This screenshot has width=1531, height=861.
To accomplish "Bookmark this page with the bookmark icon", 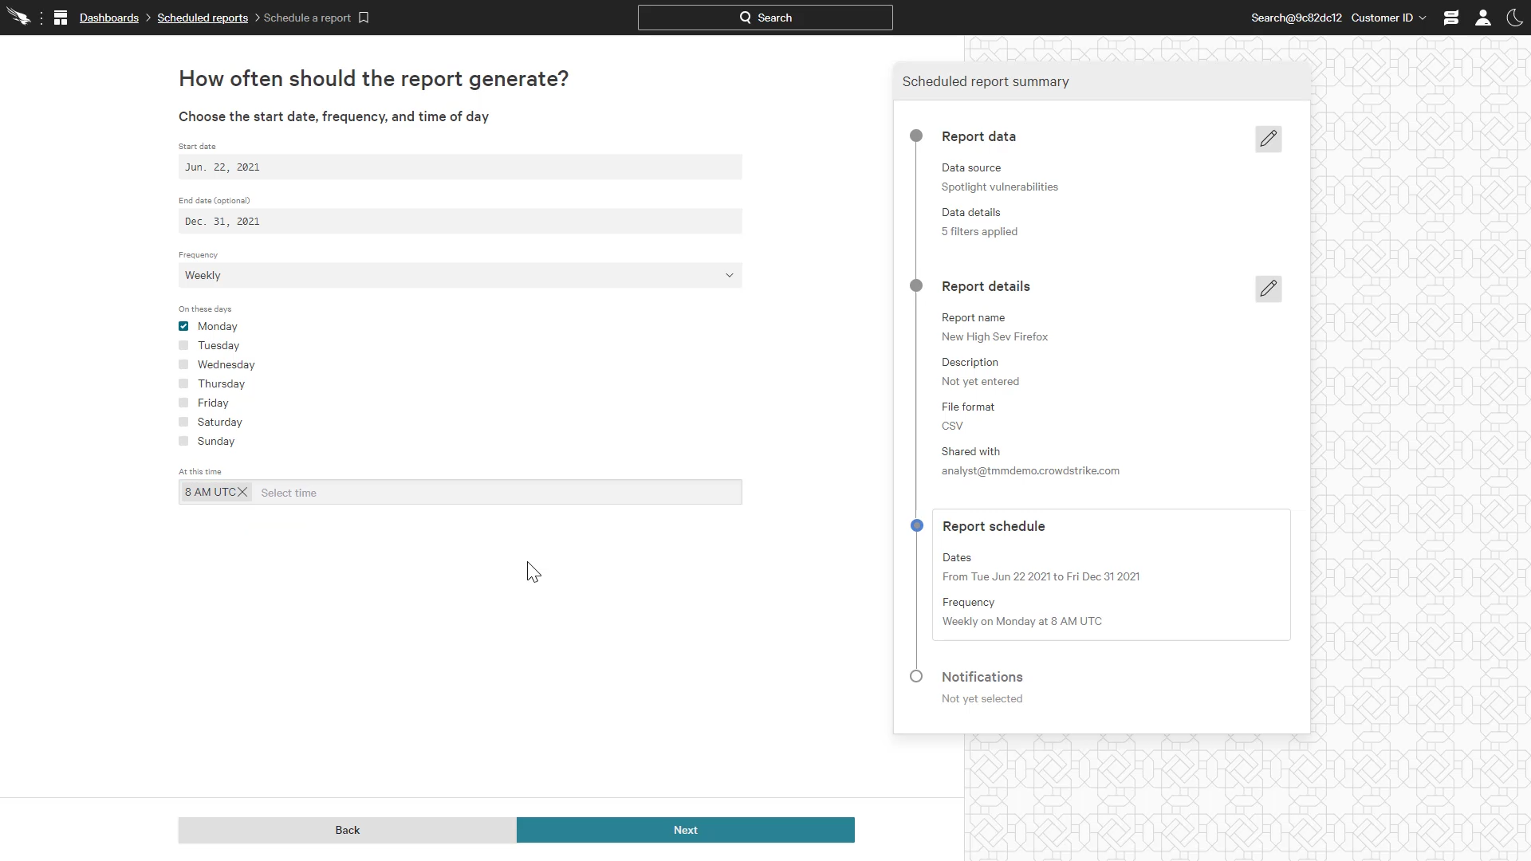I will coord(364,18).
